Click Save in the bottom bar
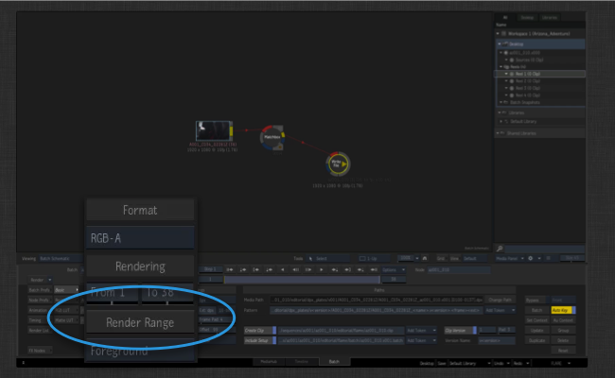 click(442, 363)
